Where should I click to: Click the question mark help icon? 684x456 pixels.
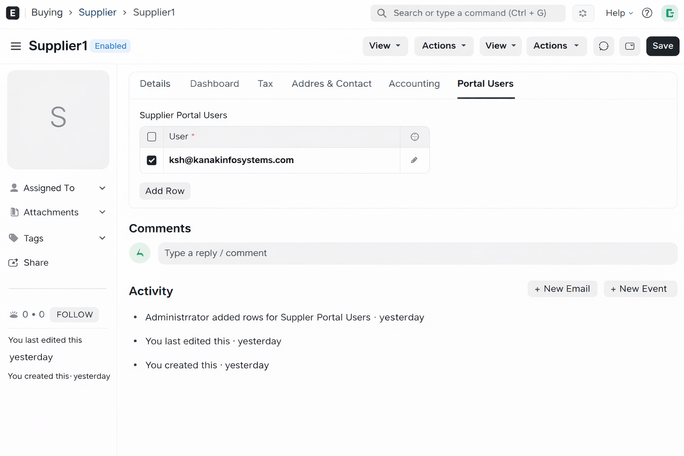tap(647, 13)
